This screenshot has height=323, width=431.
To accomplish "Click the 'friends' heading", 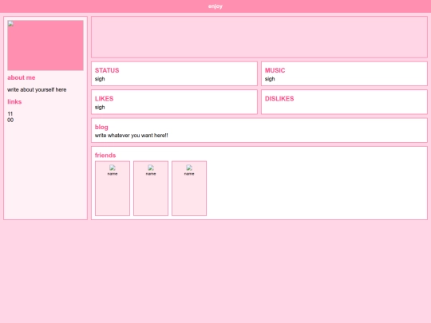I will pos(105,156).
